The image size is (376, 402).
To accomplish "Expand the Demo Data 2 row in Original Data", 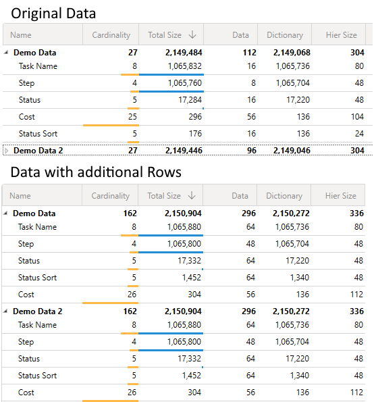I will (7, 151).
